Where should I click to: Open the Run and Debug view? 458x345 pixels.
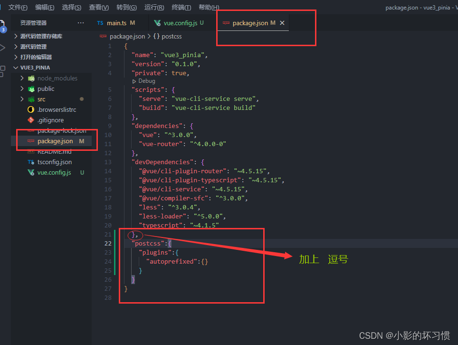click(x=2, y=46)
